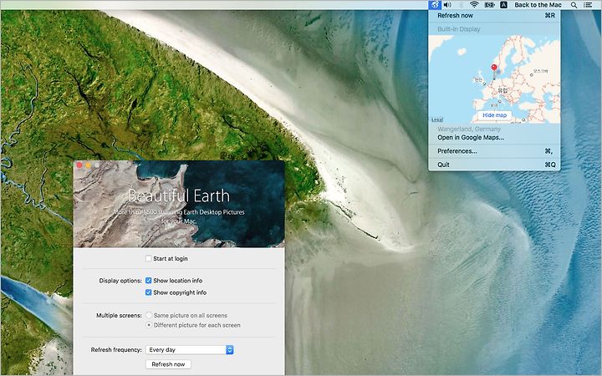Viewport: 602px width, 376px height.
Task: Open Spotlight search magnifier icon
Action: [574, 5]
